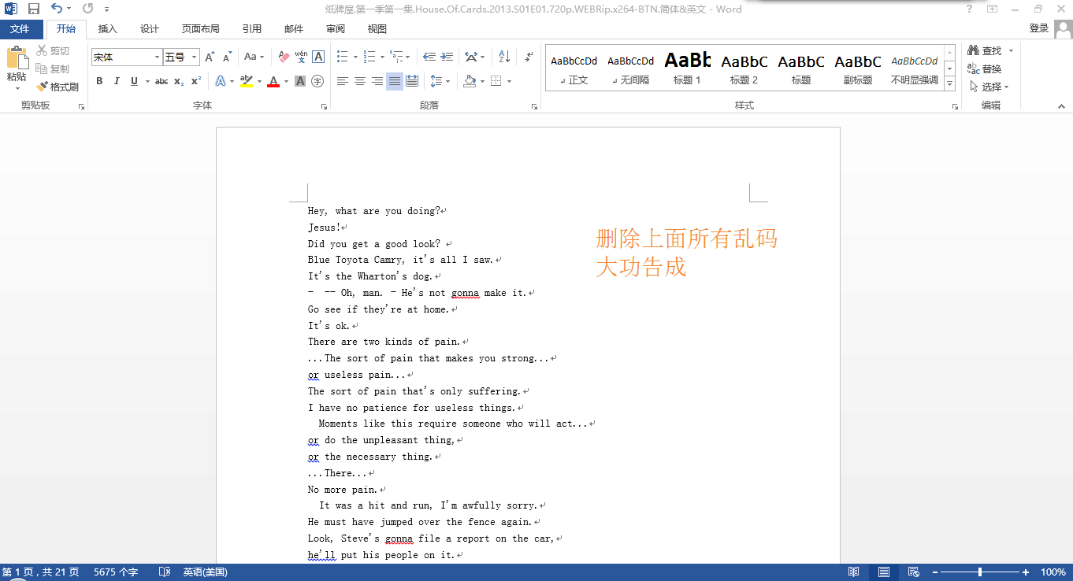Open Word Help question mark
Image resolution: width=1073 pixels, height=581 pixels.
tap(969, 9)
